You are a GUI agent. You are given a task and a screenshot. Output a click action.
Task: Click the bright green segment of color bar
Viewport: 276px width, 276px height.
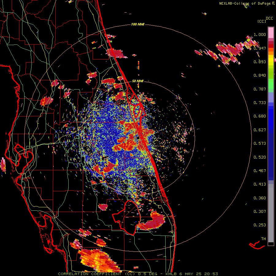pos(271,84)
